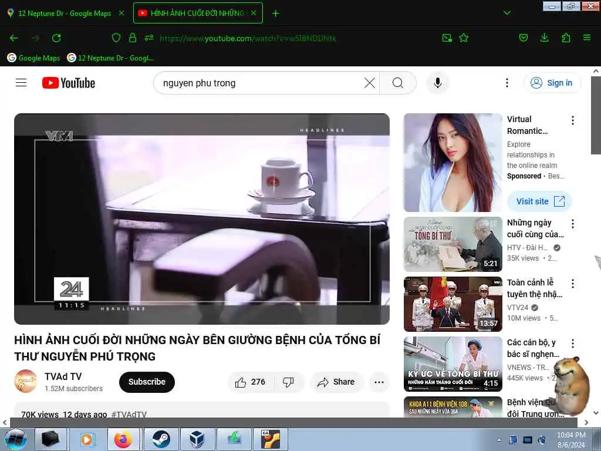601x451 pixels.
Task: Open the YouTube guide hamburger menu
Action: pos(21,83)
